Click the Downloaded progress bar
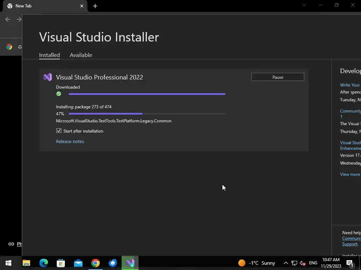This screenshot has width=361, height=270. (x=147, y=94)
